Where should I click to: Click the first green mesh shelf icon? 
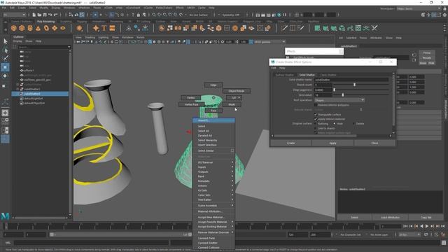317,28
